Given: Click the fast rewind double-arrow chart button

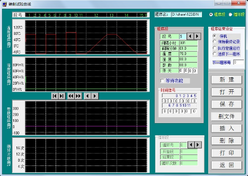Looking at the screenshot, I should pyautogui.click(x=71, y=96).
